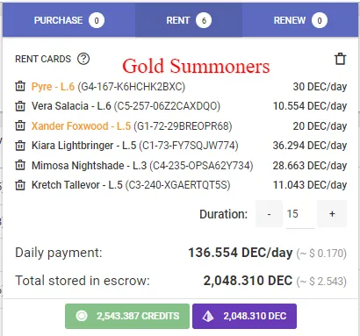Click the 10.554 DEC/day price

[310, 106]
